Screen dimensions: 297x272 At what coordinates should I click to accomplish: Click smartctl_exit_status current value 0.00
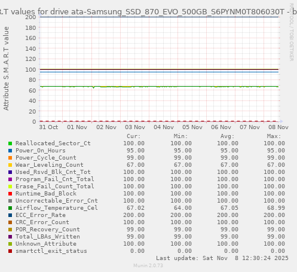pos(137,251)
